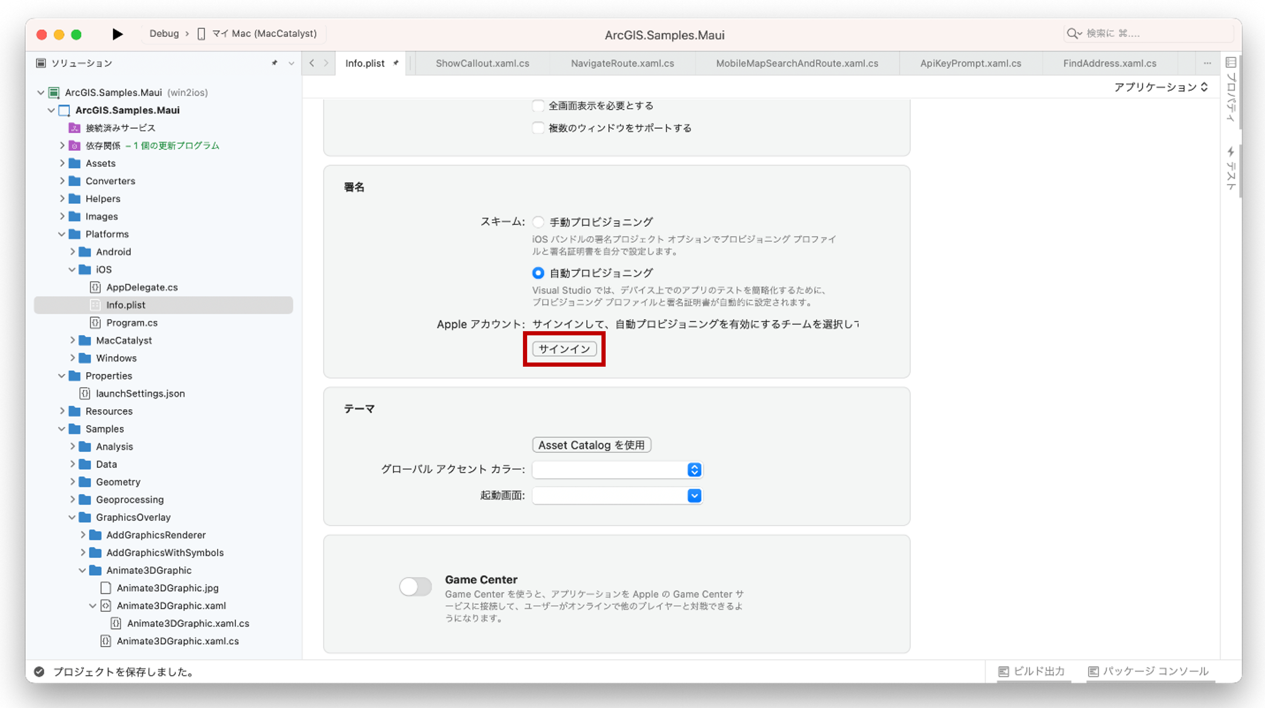Image resolution: width=1265 pixels, height=708 pixels.
Task: Open the パッケージ コンソール panel
Action: 1148,671
